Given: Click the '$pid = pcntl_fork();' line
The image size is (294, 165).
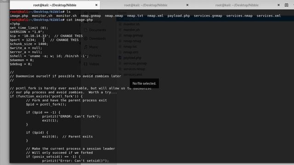Looking at the screenshot, I should (x=46, y=104).
